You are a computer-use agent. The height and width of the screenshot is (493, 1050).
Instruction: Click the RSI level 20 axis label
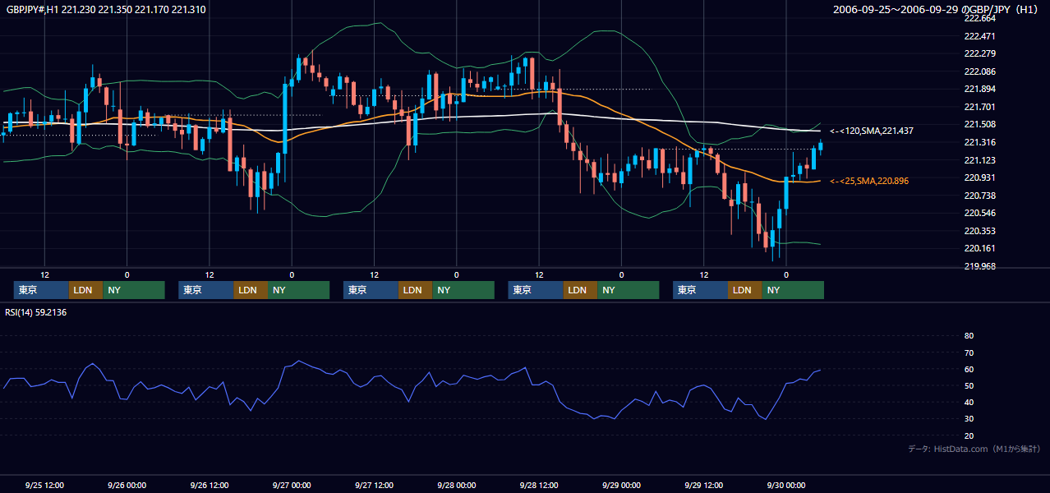click(x=969, y=435)
